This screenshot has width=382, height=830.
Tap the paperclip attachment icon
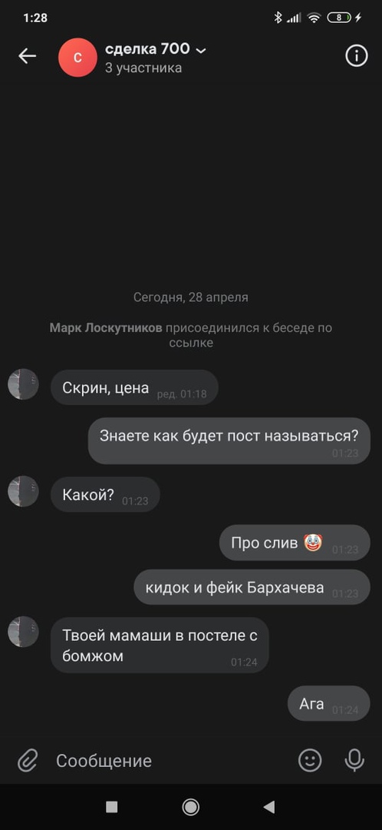[x=26, y=761]
